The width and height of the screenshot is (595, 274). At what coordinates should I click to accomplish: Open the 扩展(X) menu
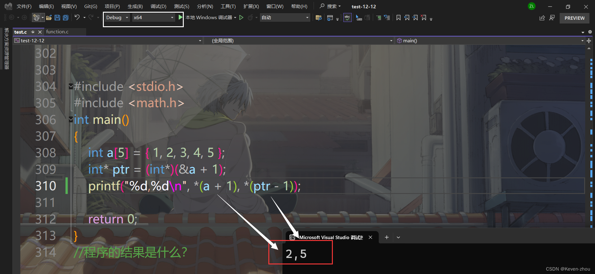[x=251, y=6]
